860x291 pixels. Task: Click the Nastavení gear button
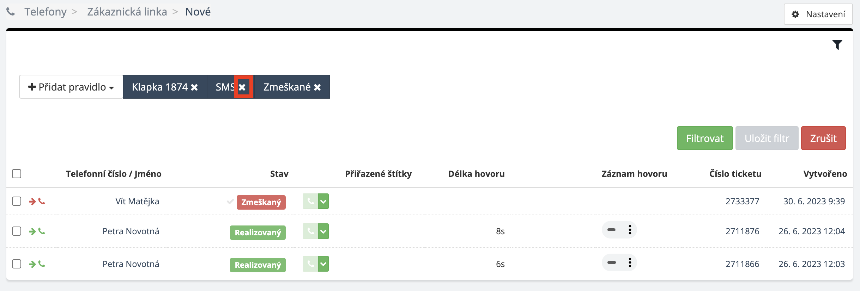click(818, 14)
